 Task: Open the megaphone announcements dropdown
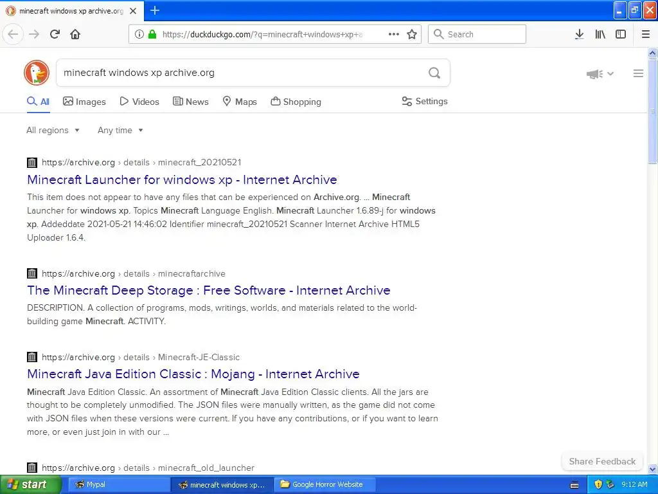tap(600, 74)
